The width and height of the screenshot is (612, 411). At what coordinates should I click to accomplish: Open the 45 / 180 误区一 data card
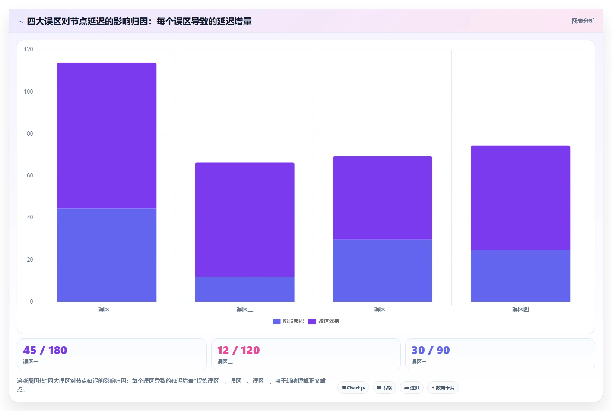[x=112, y=354]
